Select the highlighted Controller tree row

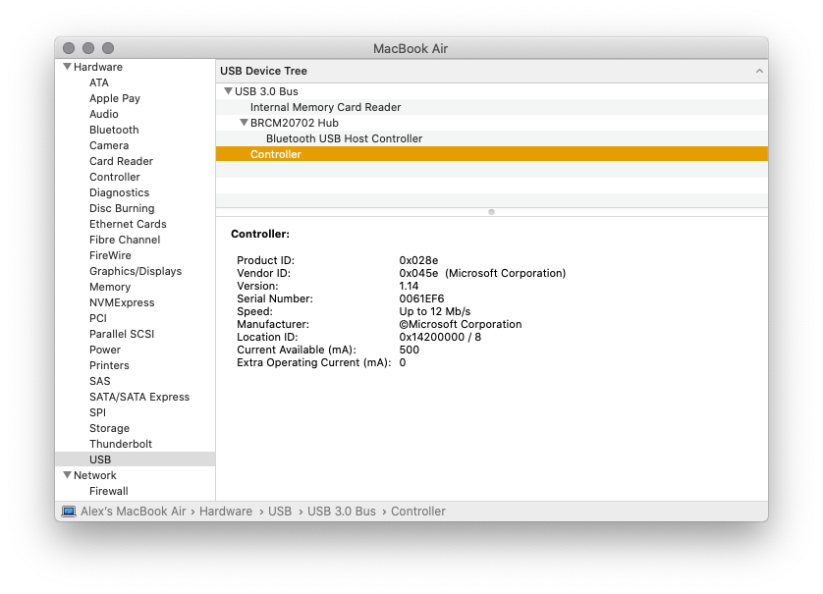(492, 154)
